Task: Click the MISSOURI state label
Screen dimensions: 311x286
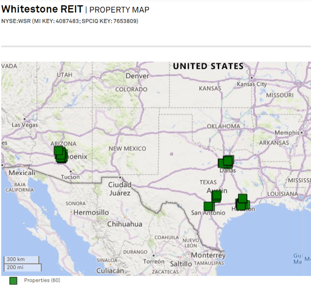Action: (x=280, y=95)
